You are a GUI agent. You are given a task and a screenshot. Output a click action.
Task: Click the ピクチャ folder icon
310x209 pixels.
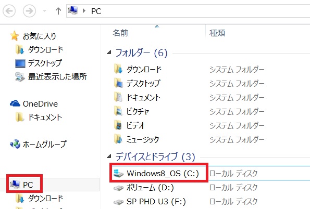pos(118,111)
